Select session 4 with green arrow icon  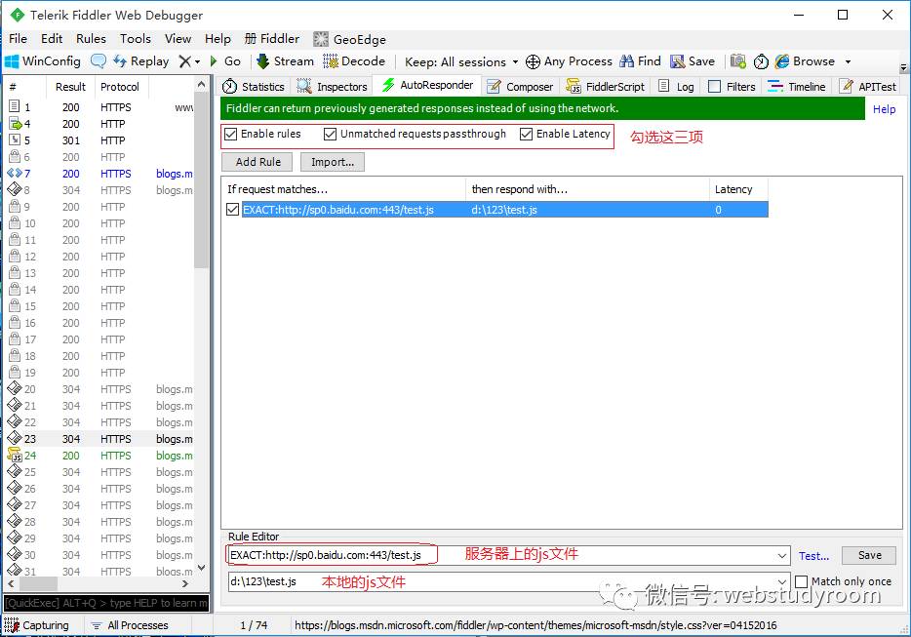pos(99,124)
